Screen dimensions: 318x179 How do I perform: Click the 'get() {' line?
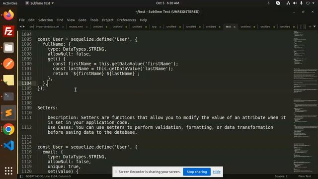pos(57,59)
